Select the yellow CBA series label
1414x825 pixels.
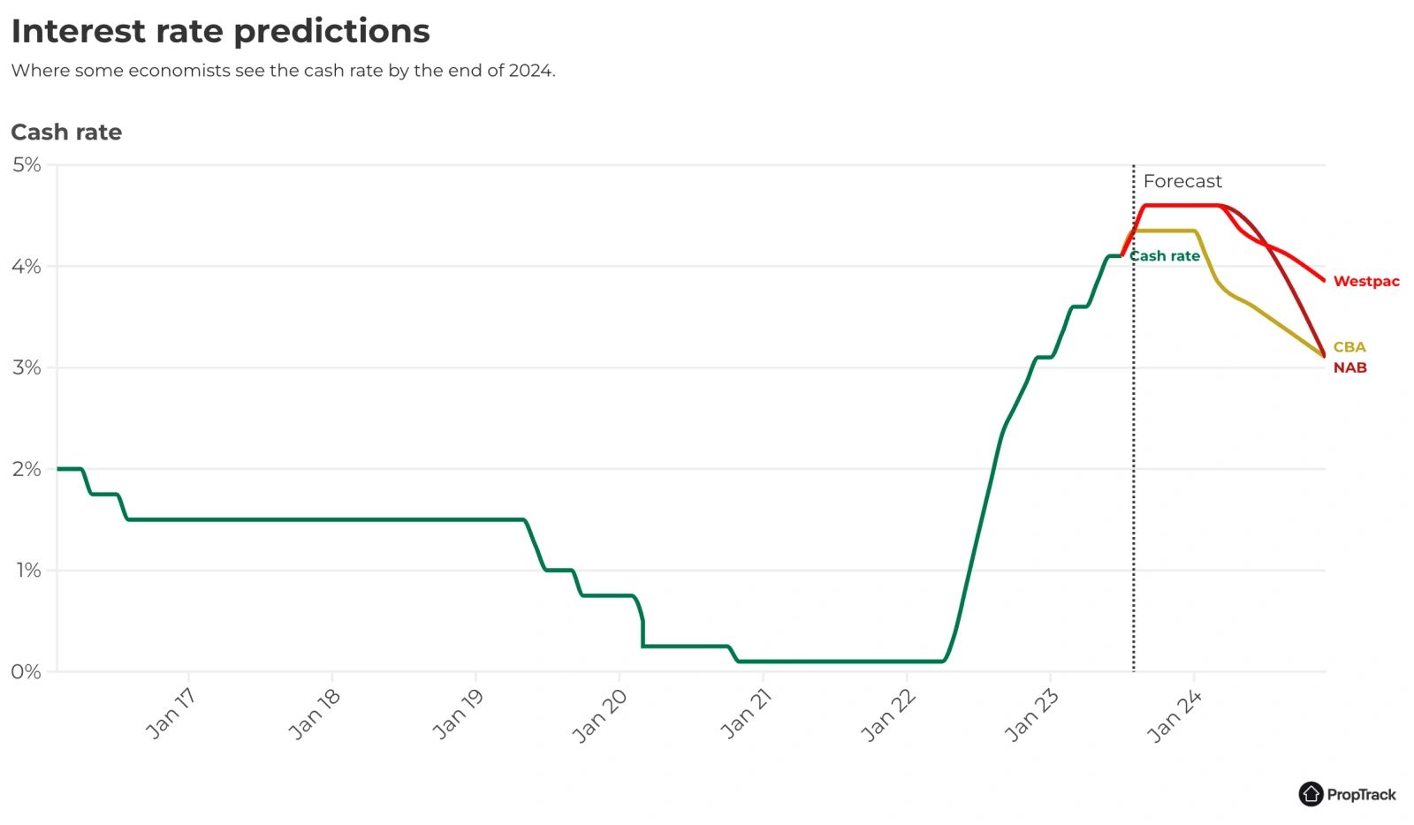tap(1349, 347)
